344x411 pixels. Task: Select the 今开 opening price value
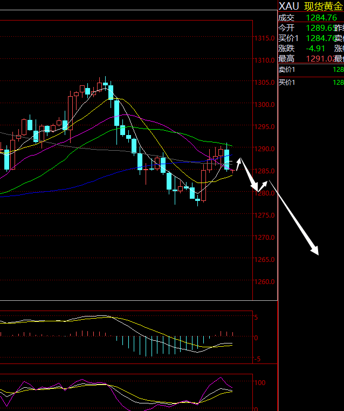pyautogui.click(x=321, y=28)
